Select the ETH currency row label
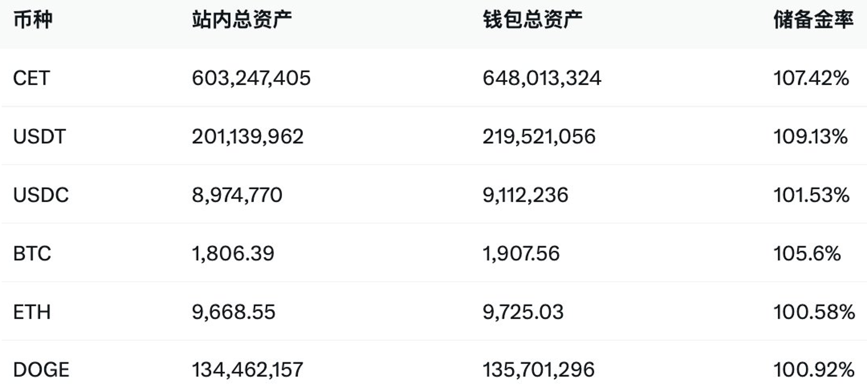The height and width of the screenshot is (387, 867). 32,312
